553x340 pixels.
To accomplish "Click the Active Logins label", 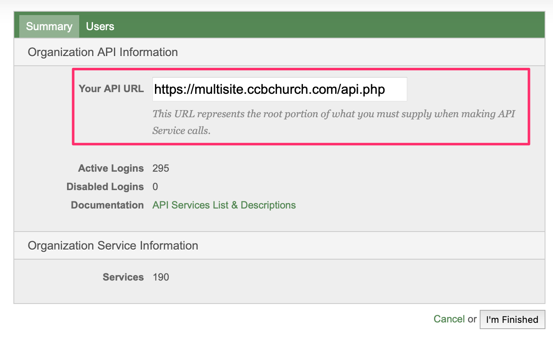I will (111, 168).
